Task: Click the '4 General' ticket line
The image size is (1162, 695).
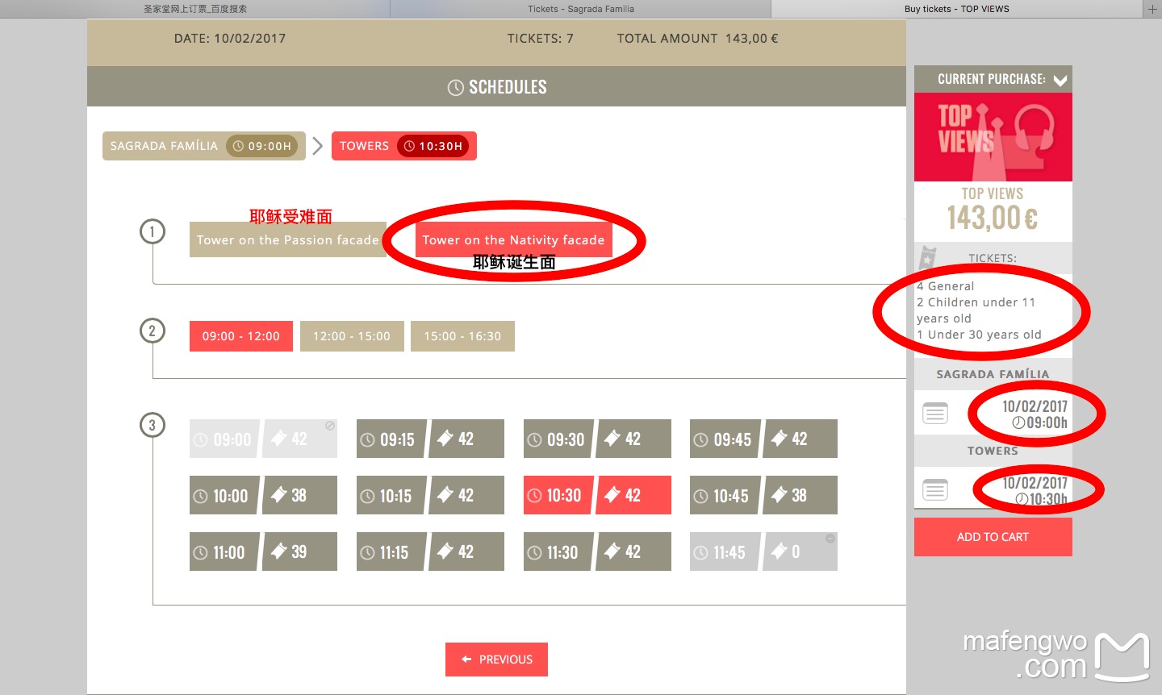Action: pos(946,286)
